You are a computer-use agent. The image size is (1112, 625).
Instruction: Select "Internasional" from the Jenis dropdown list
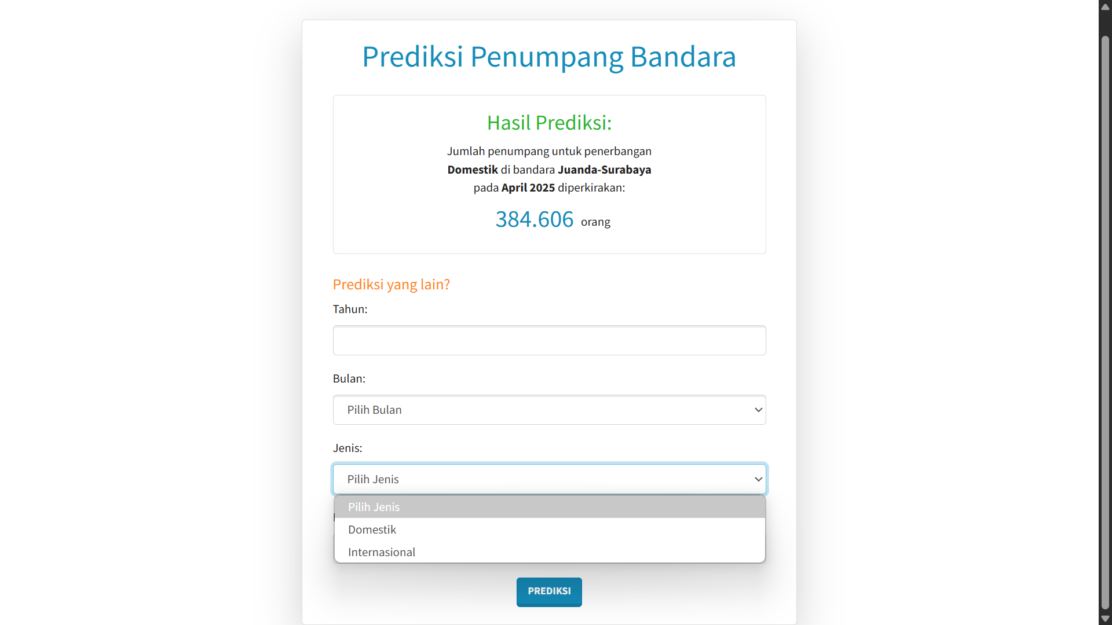tap(381, 552)
